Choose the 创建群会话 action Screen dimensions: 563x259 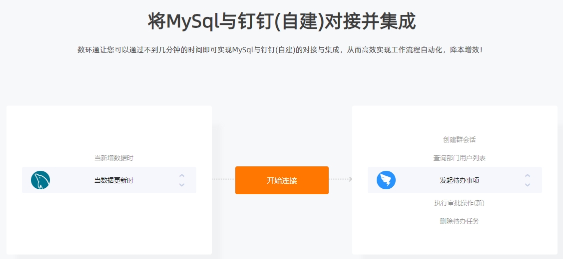click(459, 139)
